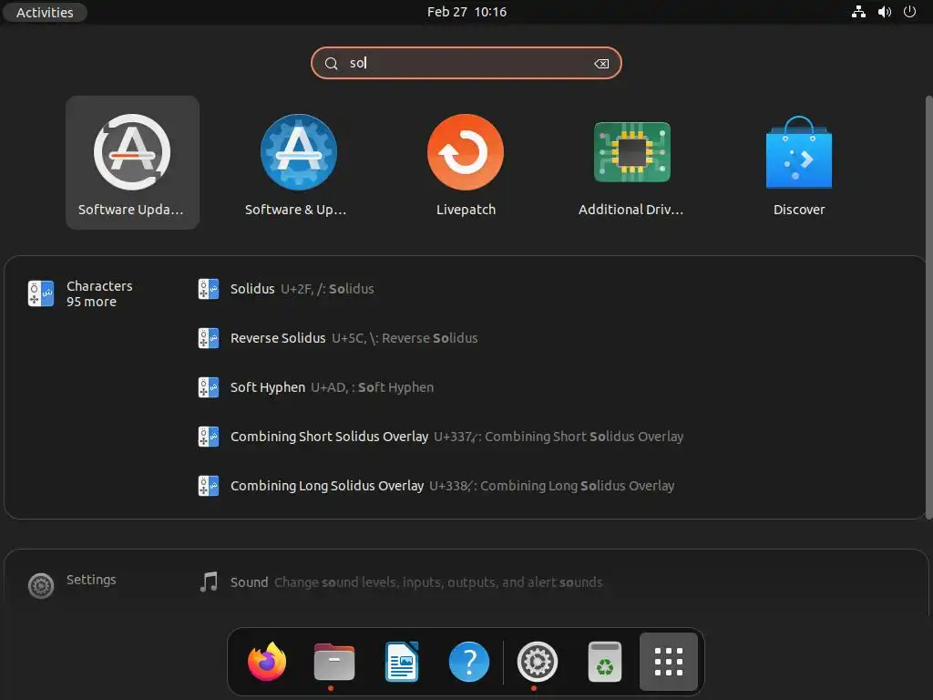Click the network status icon
Screen dimensions: 933x700
(858, 12)
